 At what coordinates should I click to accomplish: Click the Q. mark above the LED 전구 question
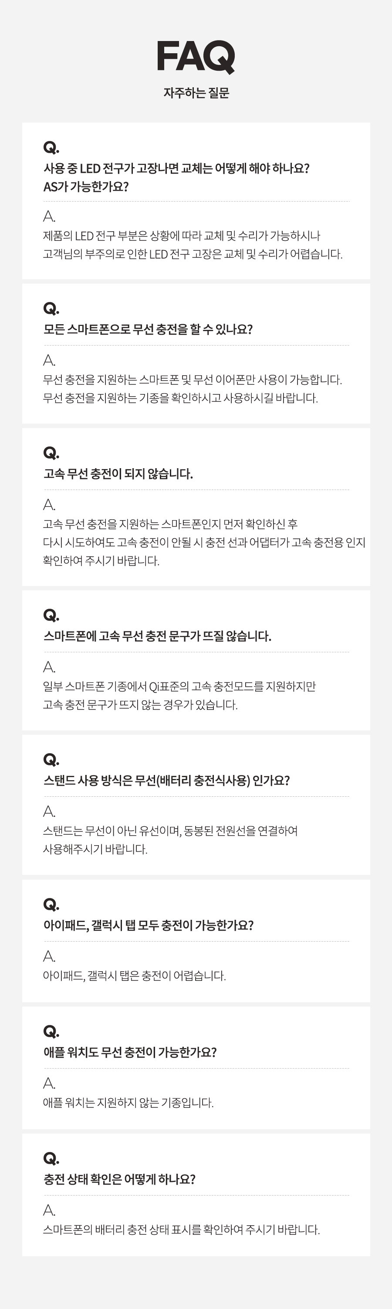(51, 147)
